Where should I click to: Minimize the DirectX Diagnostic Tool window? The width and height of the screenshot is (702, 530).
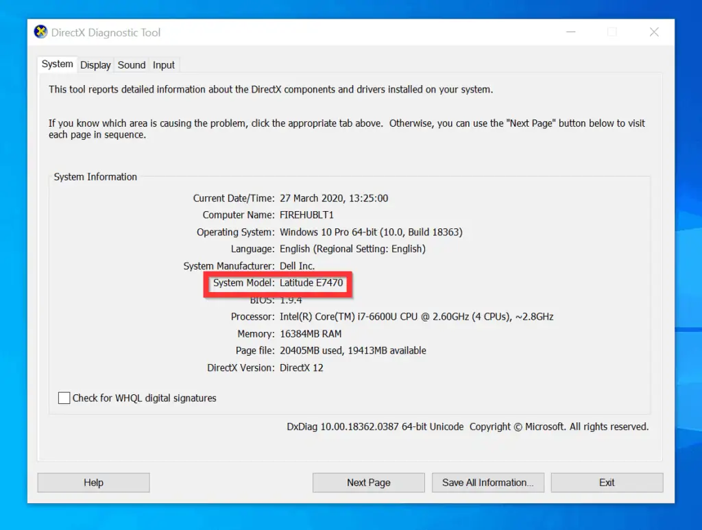point(570,32)
